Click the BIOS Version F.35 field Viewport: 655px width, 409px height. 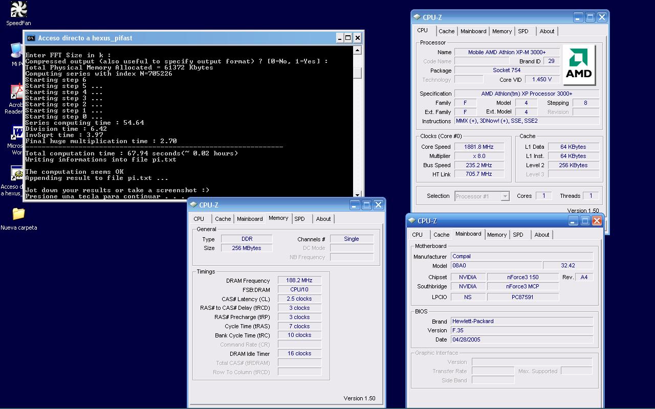[521, 331]
